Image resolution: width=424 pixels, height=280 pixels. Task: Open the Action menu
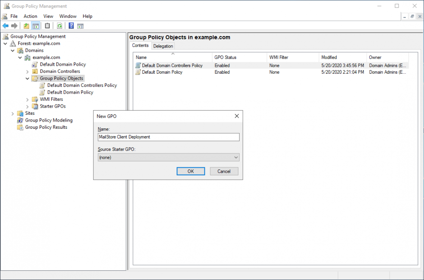click(30, 16)
